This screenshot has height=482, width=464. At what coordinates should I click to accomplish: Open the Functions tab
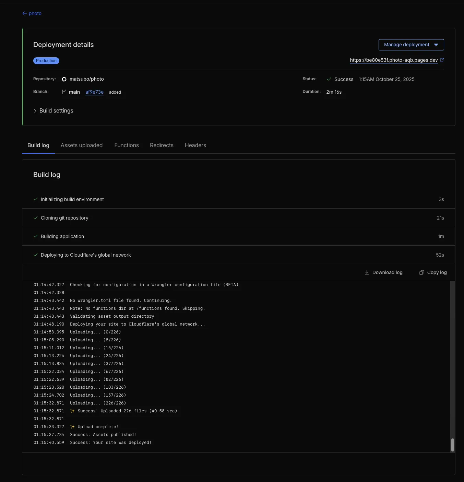coord(127,145)
